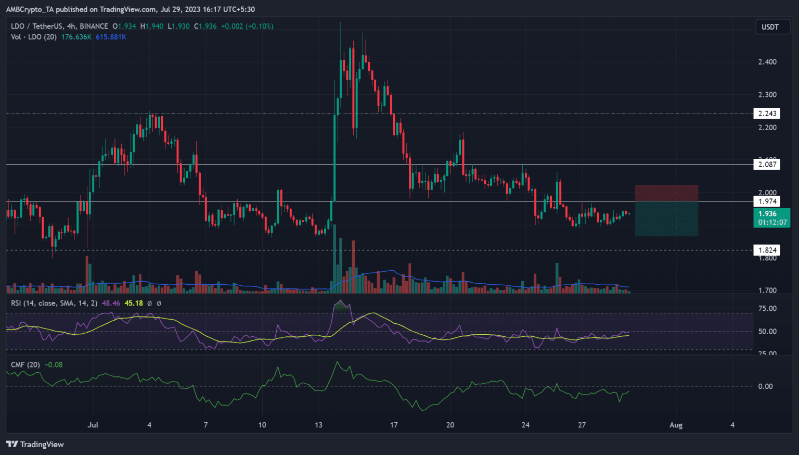Click the 2.400 price scale label
The height and width of the screenshot is (455, 799).
click(767, 62)
